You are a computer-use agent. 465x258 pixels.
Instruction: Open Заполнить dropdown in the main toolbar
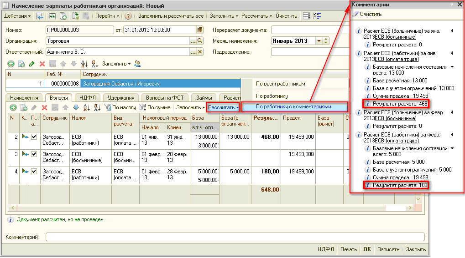[224, 16]
